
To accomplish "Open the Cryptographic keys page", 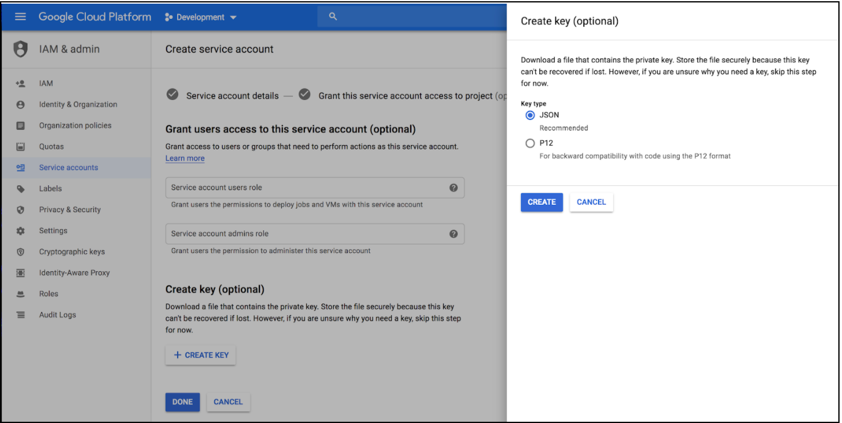I will (20, 251).
